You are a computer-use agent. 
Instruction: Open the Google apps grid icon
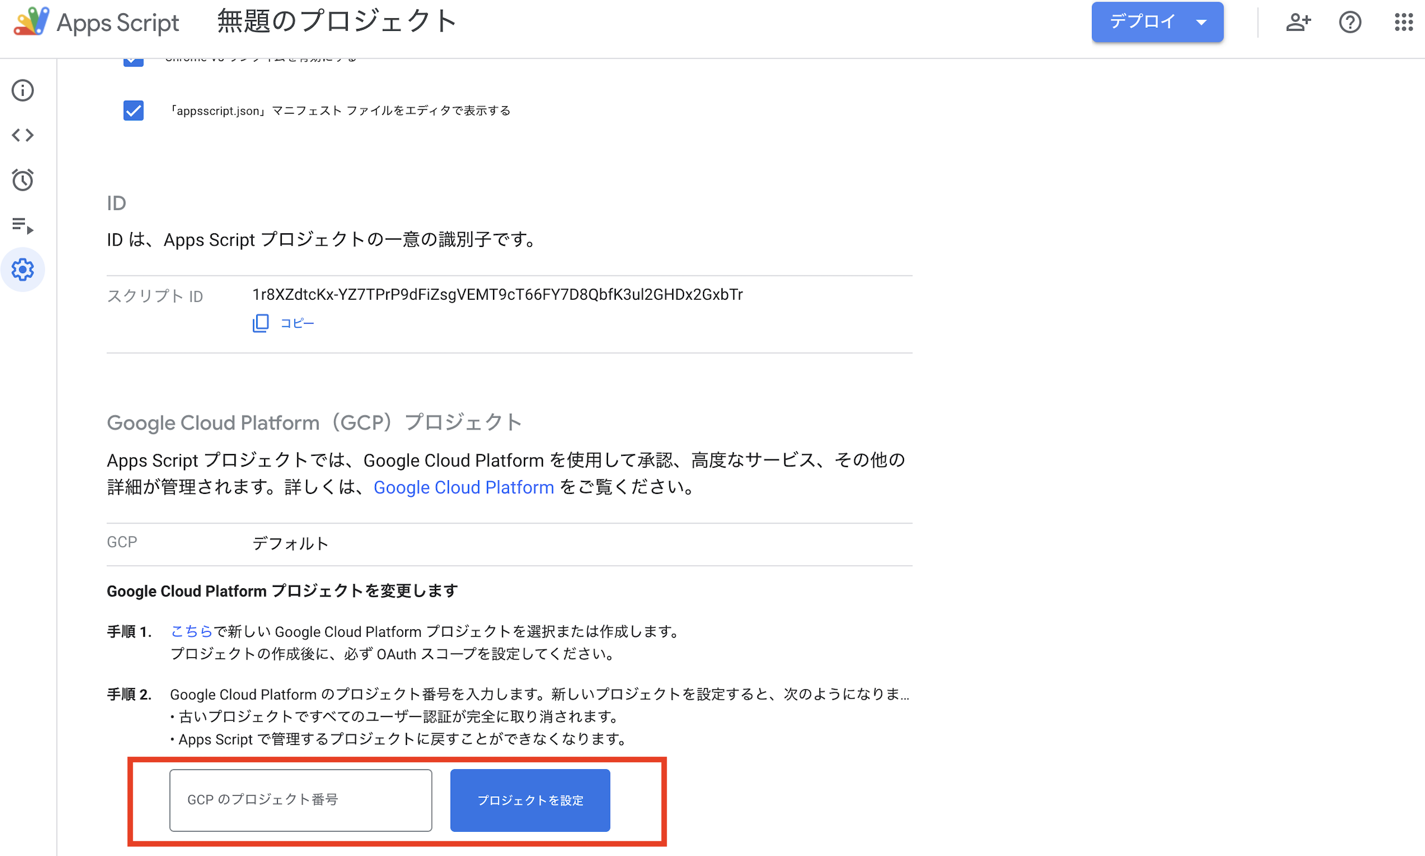coord(1403,23)
